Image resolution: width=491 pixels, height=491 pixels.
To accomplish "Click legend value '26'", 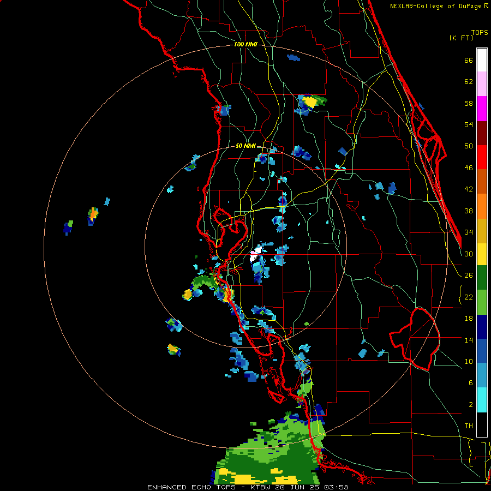I will tap(469, 276).
